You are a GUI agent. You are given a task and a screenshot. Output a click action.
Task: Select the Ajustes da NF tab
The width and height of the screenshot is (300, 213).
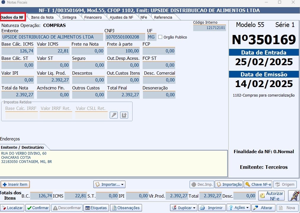click(121, 17)
